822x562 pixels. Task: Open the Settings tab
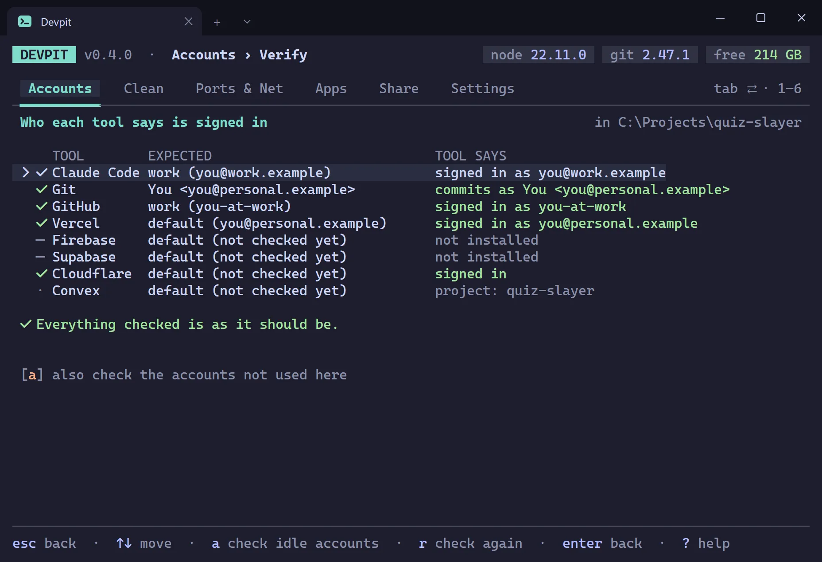pyautogui.click(x=482, y=88)
